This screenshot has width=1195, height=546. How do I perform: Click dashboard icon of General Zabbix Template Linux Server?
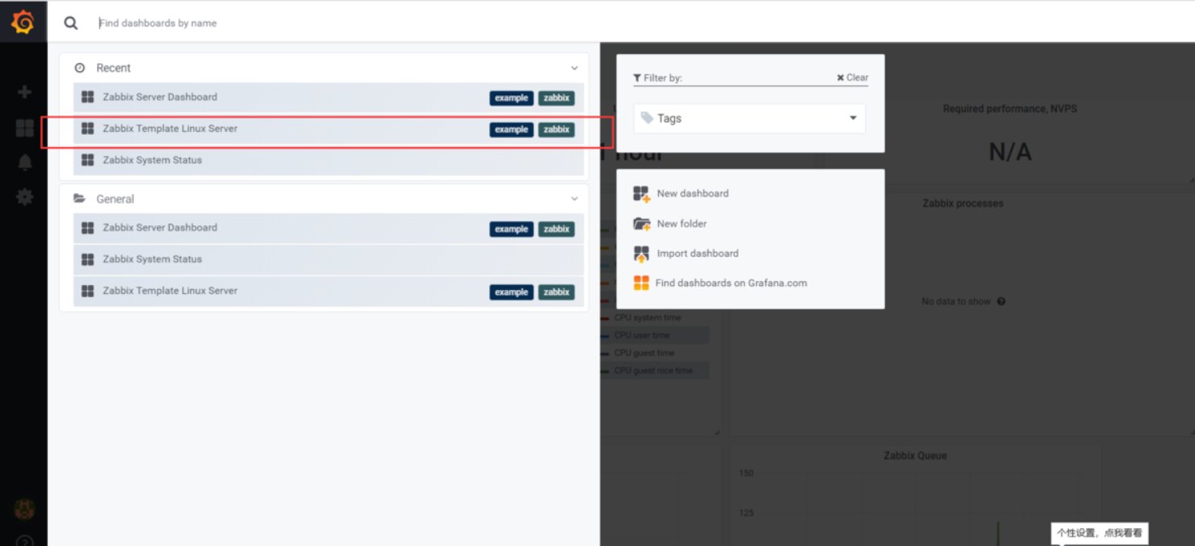coord(87,291)
